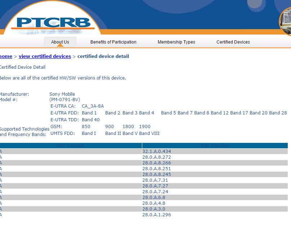
Task: Select SW version 28.0.A.8.245
Action: pos(157,175)
